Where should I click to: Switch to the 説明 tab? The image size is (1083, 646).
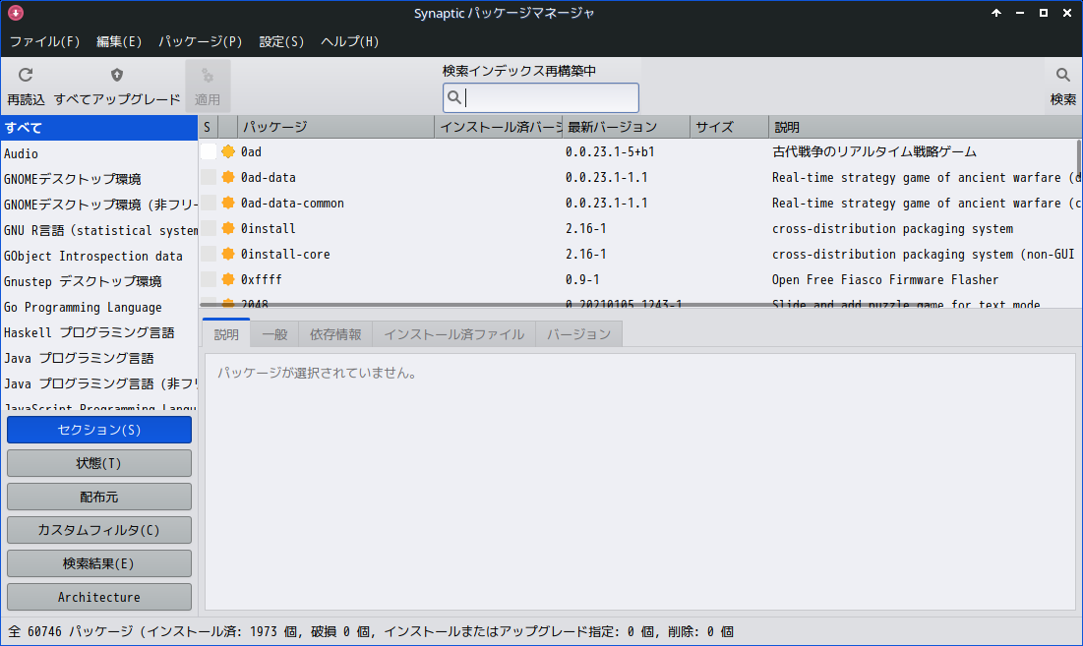click(226, 334)
